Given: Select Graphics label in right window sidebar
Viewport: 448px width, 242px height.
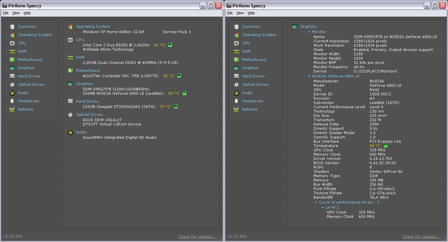Looking at the screenshot, I should pos(250,68).
